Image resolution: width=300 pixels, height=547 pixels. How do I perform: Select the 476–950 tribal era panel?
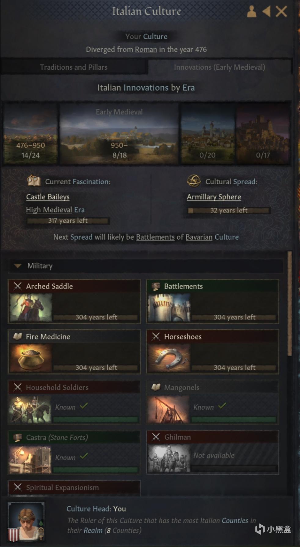tap(31, 134)
